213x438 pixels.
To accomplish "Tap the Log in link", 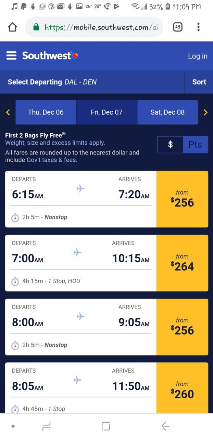I will point(198,56).
